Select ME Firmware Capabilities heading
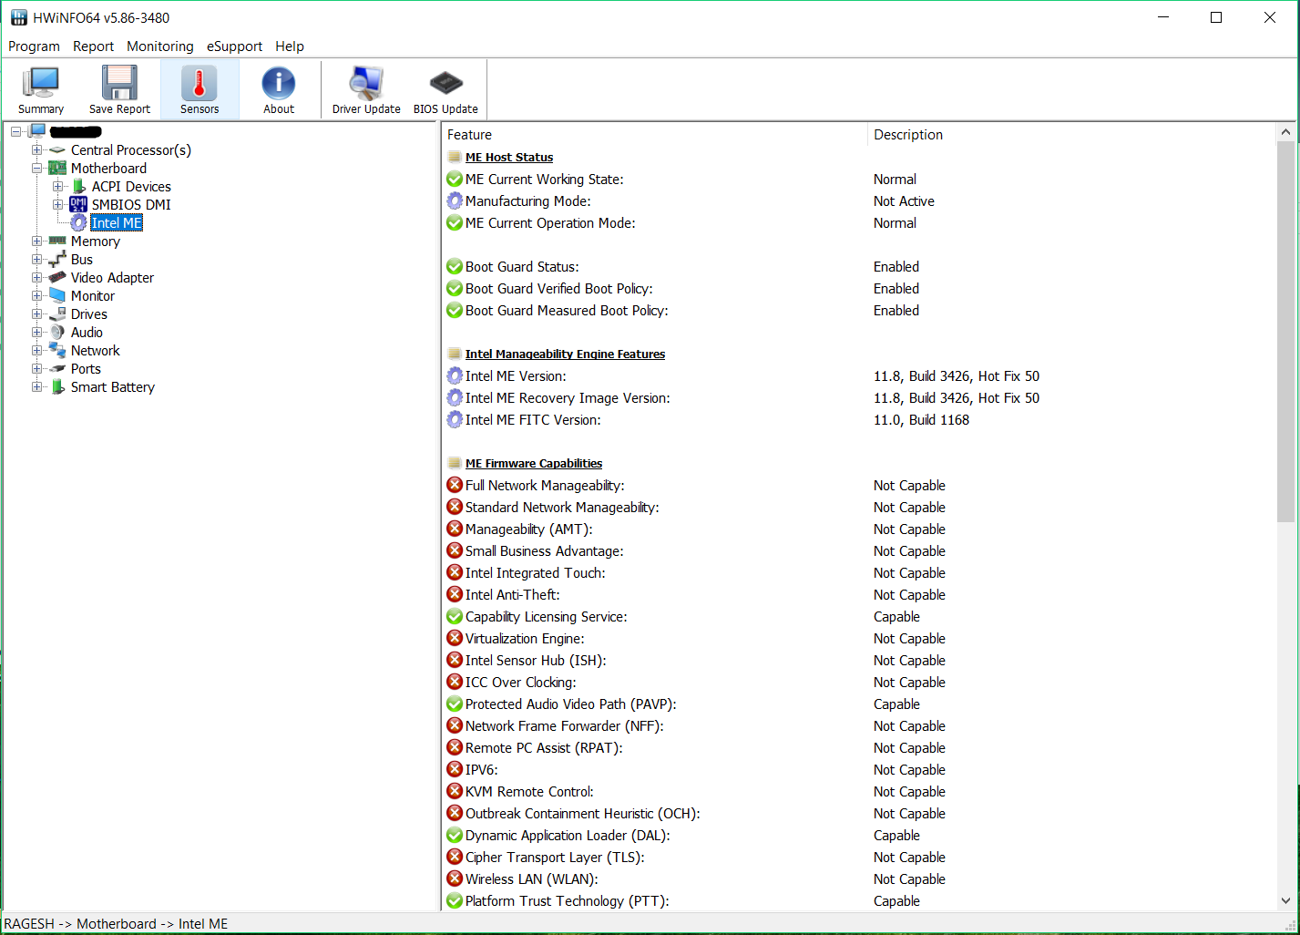 (534, 464)
